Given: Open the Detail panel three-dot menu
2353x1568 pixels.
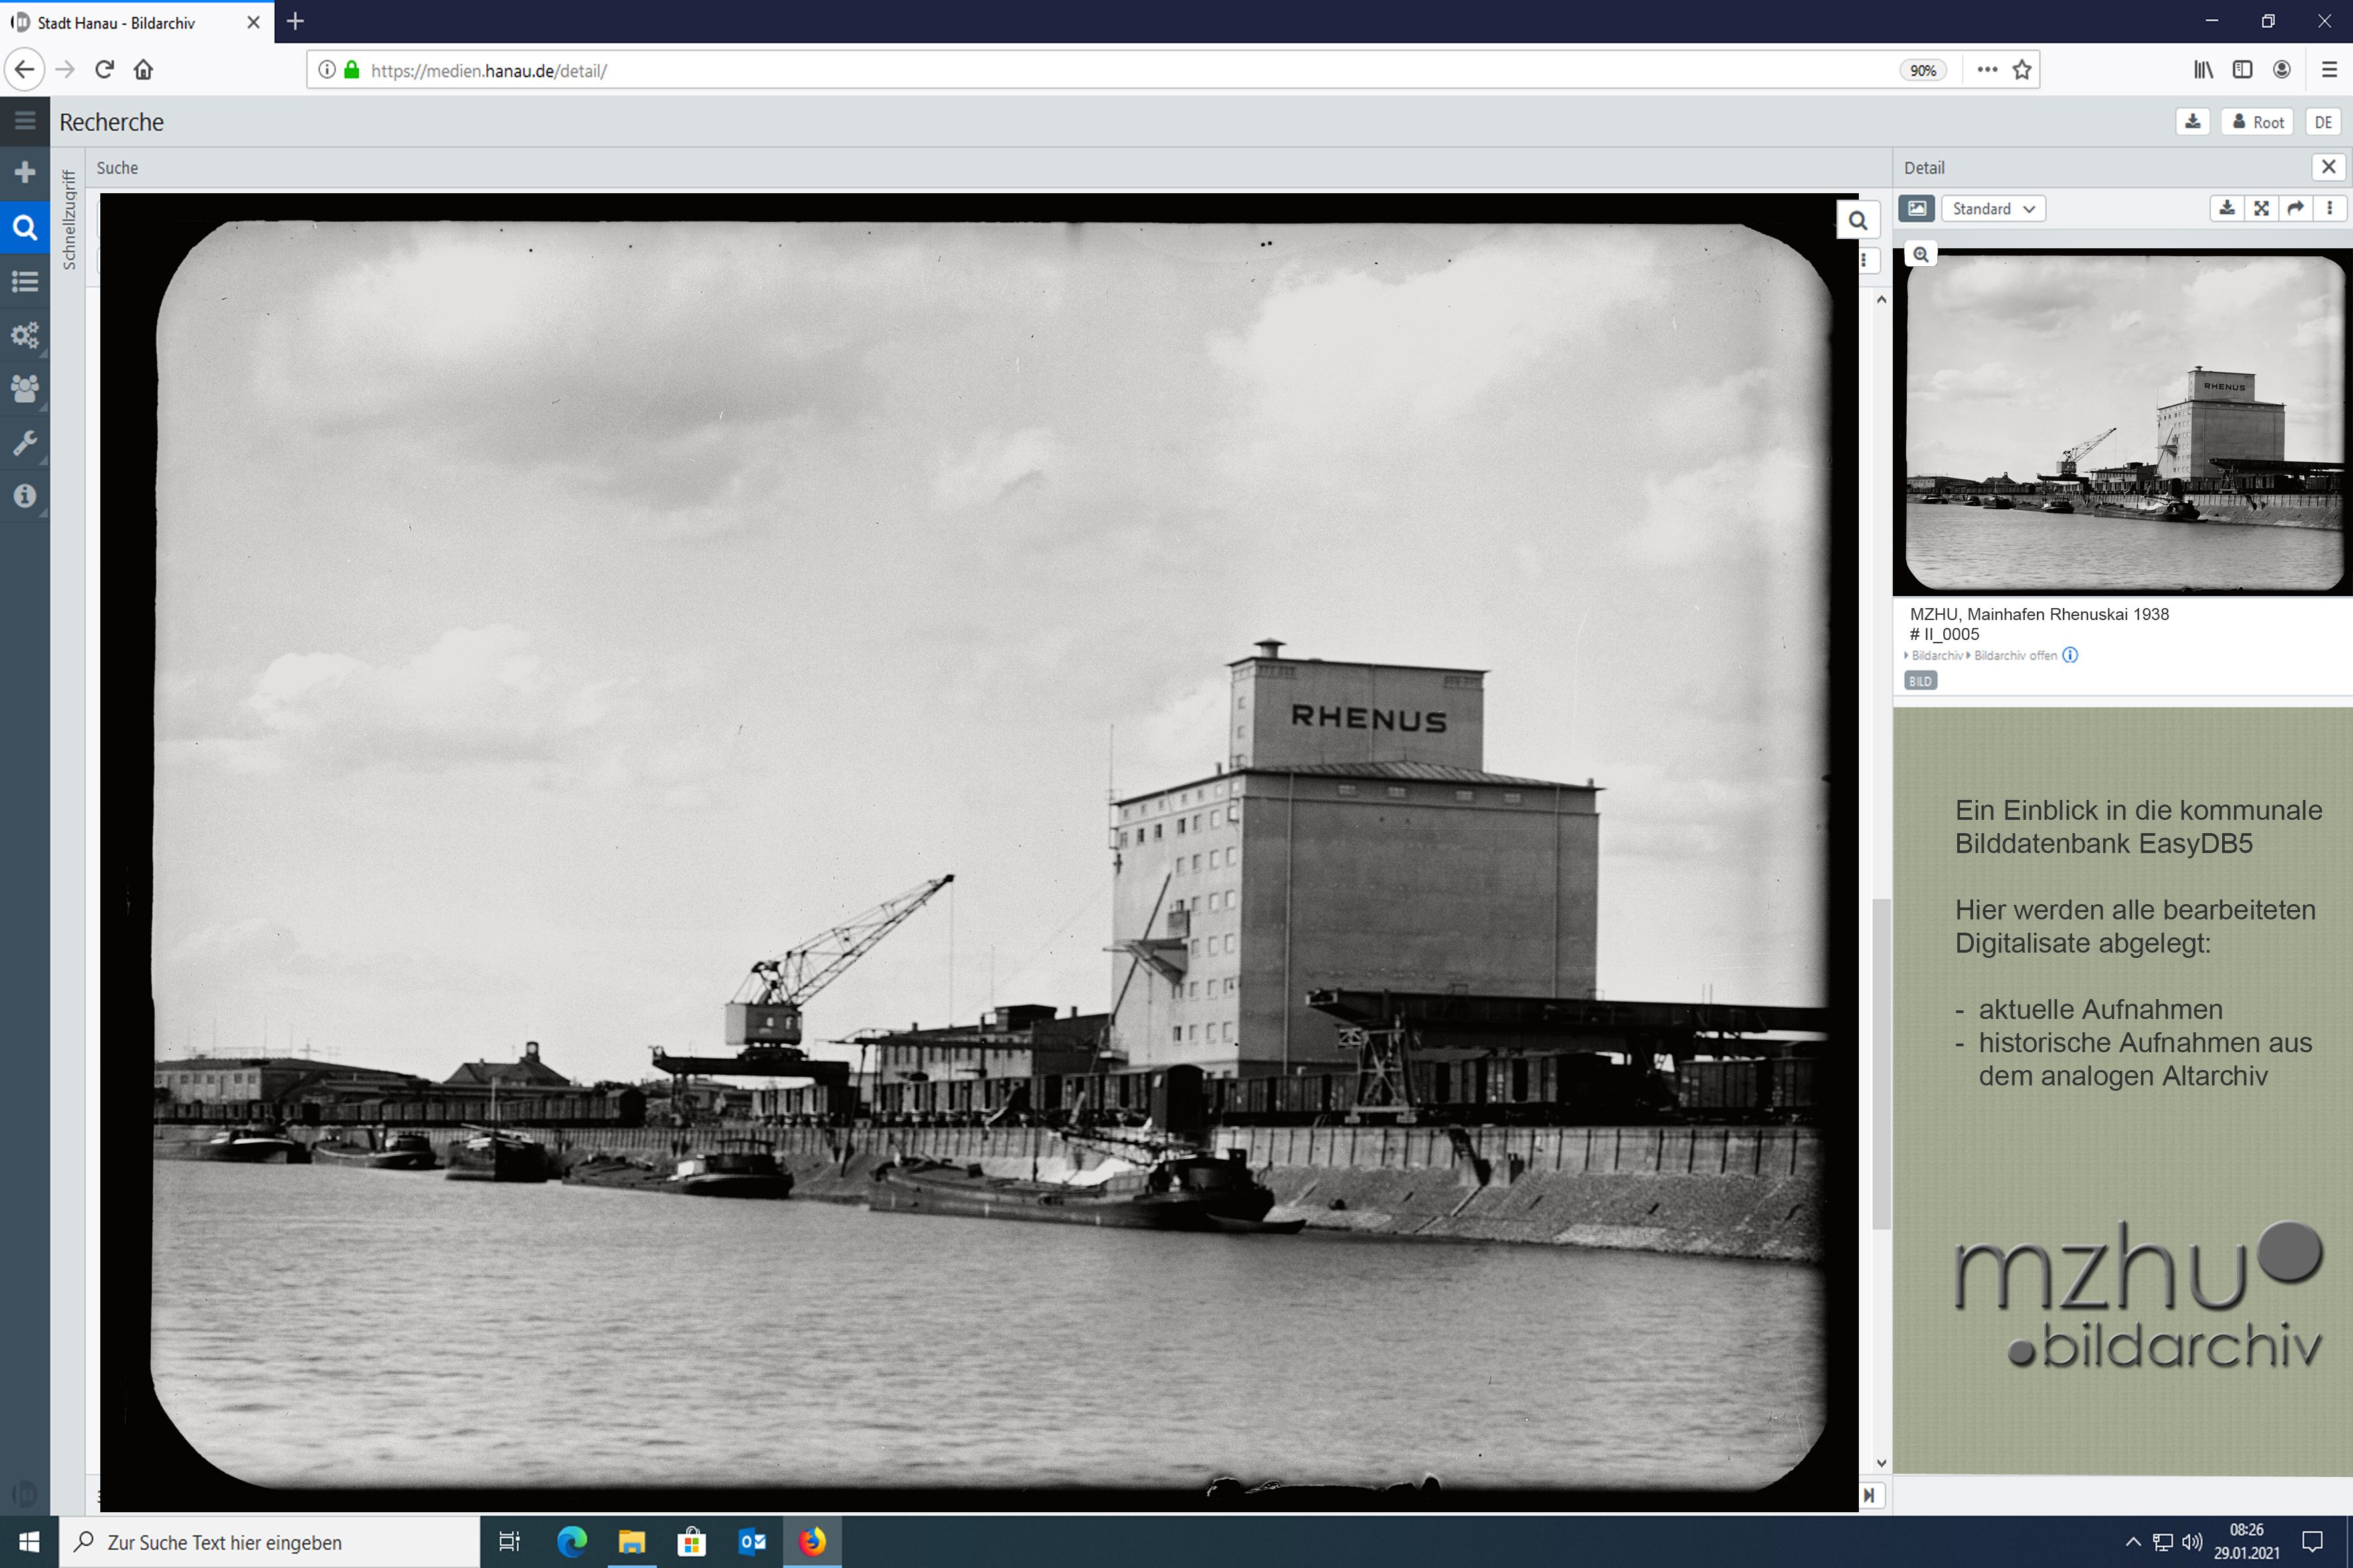Looking at the screenshot, I should (x=2329, y=208).
